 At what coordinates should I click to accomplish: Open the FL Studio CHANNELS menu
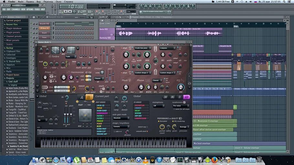point(16,9)
